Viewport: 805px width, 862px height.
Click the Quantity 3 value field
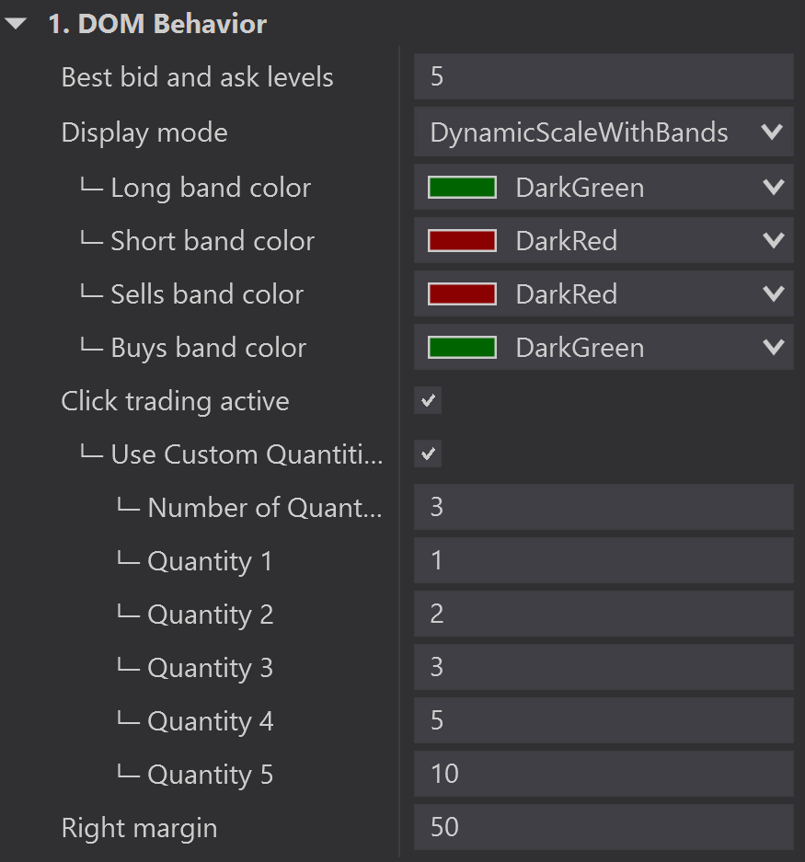tap(603, 668)
